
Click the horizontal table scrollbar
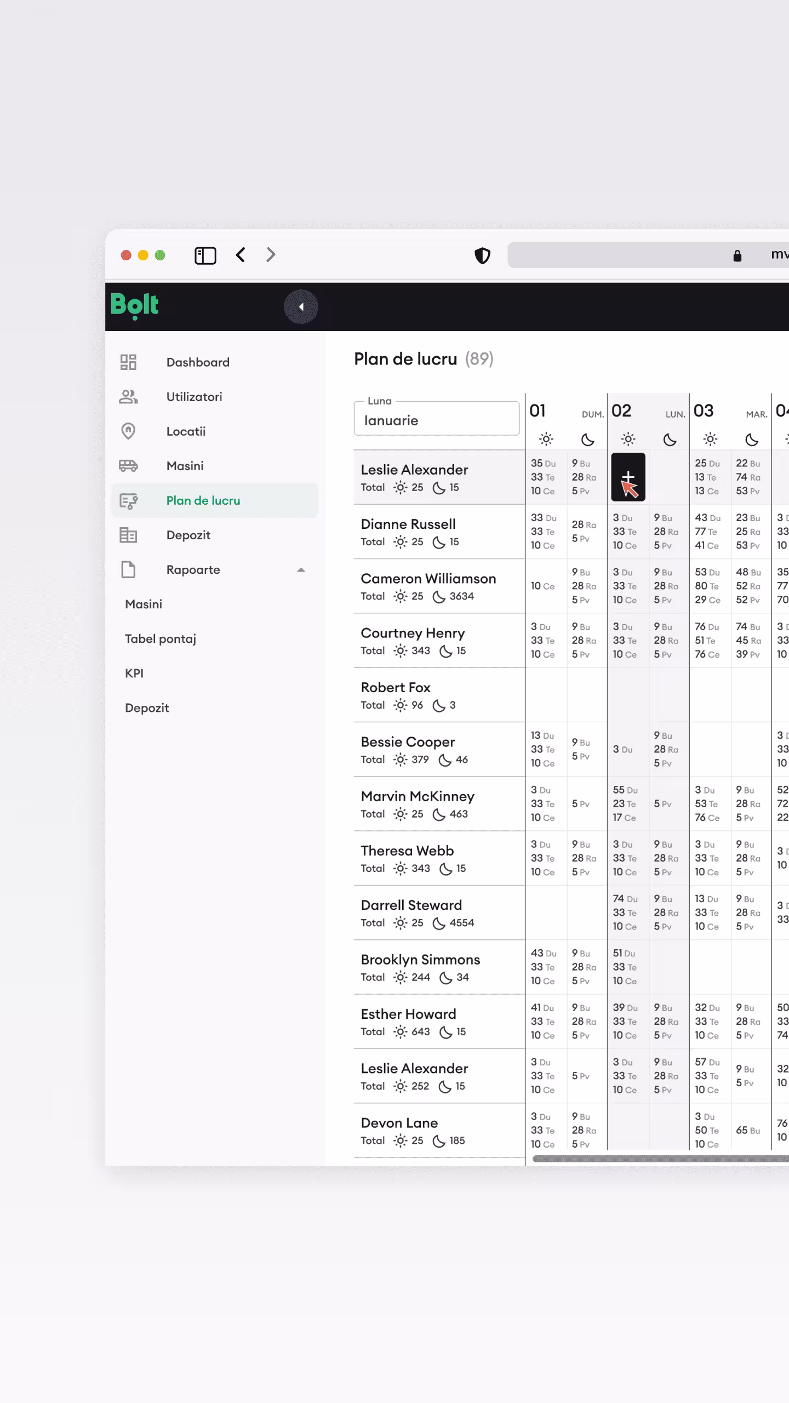coord(660,1159)
